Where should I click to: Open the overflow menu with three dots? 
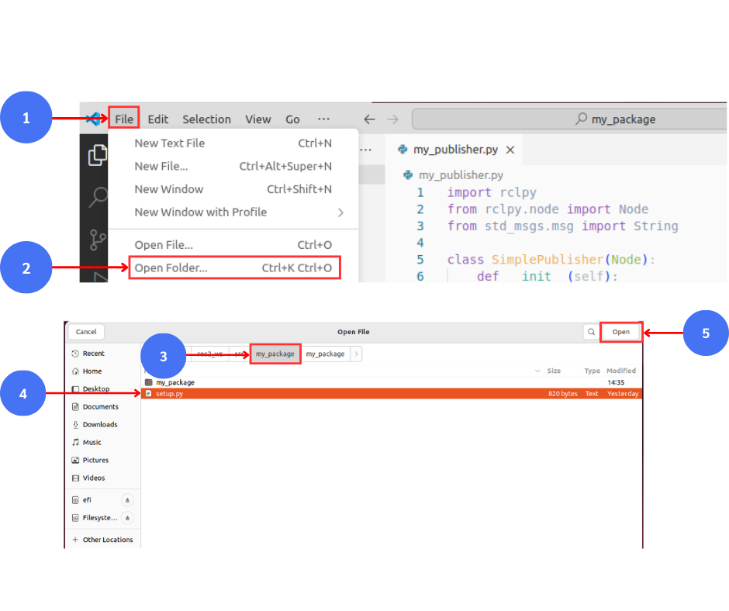point(323,119)
